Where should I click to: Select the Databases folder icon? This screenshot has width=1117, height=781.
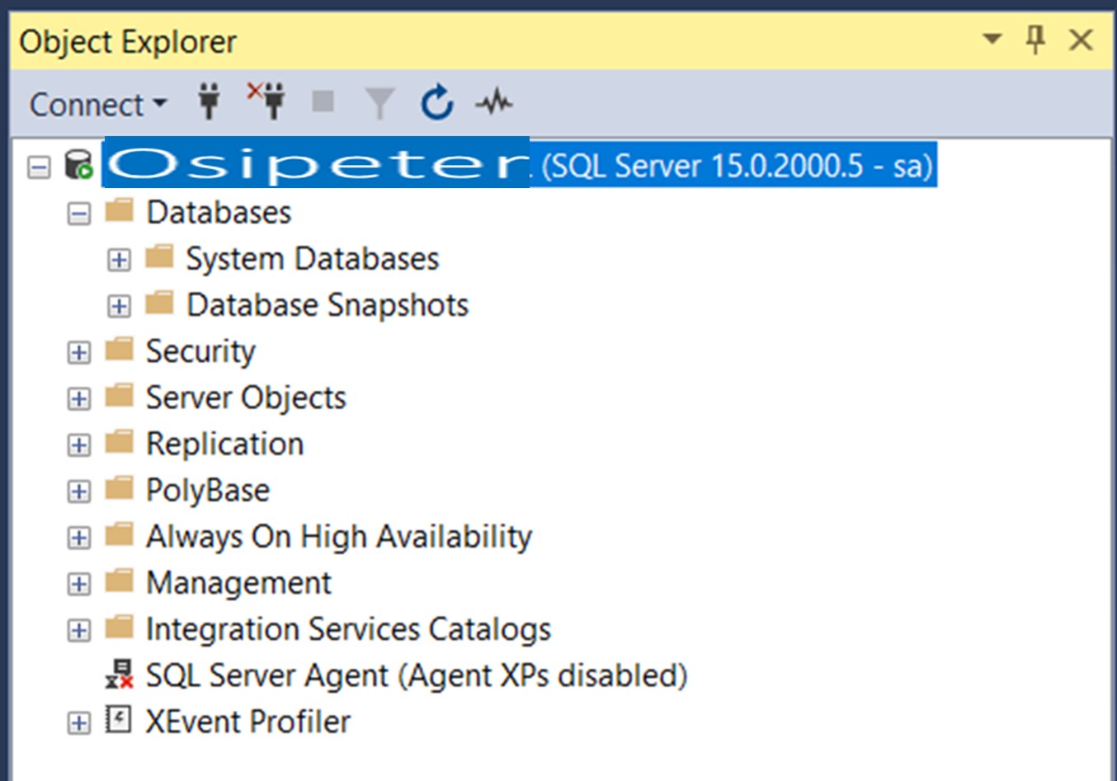coord(120,210)
